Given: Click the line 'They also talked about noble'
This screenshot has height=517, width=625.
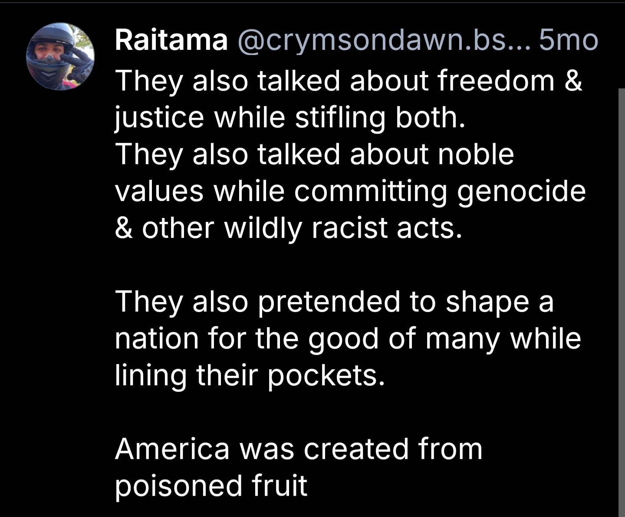Looking at the screenshot, I should click(314, 154).
